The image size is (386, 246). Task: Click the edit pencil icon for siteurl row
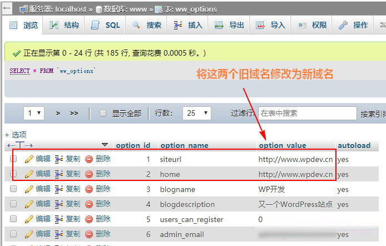click(29, 159)
